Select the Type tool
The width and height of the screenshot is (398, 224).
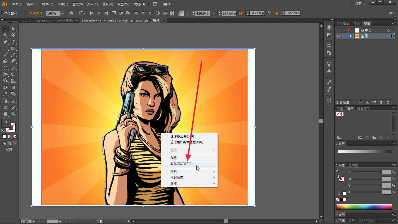(x=13, y=42)
